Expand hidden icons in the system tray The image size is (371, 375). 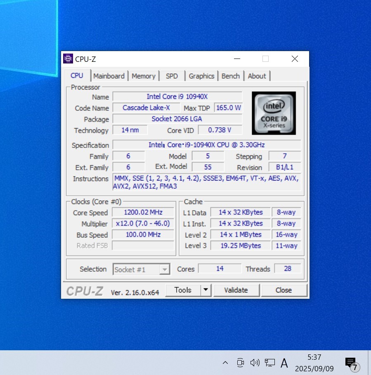click(x=225, y=363)
